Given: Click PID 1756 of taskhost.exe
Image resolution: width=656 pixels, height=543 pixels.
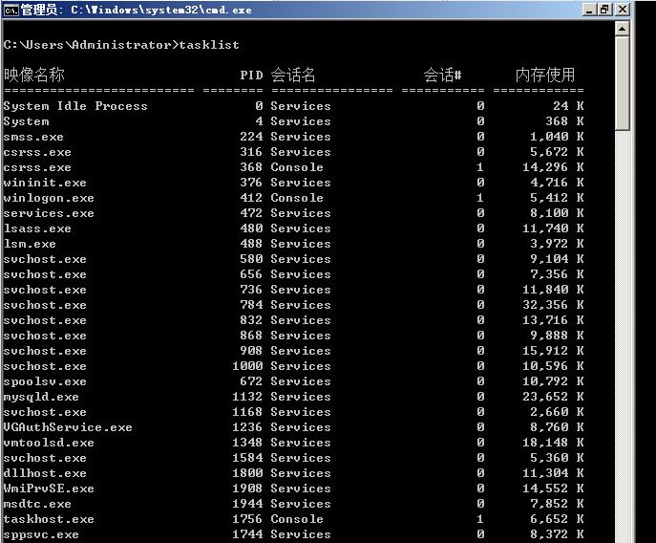Looking at the screenshot, I should tap(247, 519).
